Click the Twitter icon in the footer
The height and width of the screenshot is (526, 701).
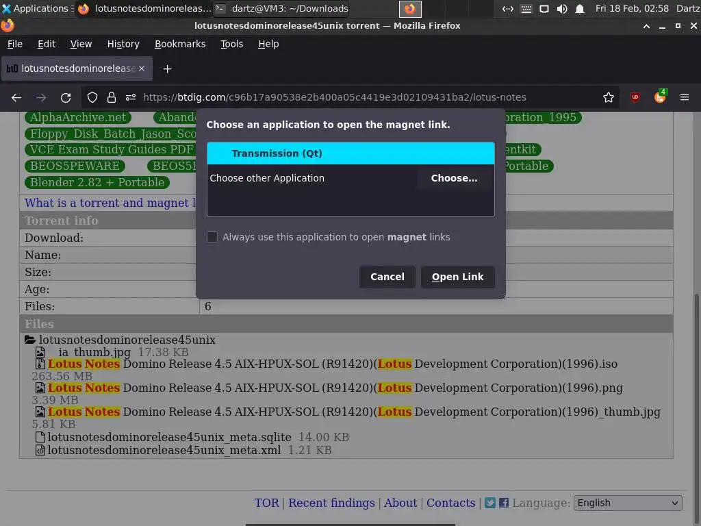pos(490,503)
